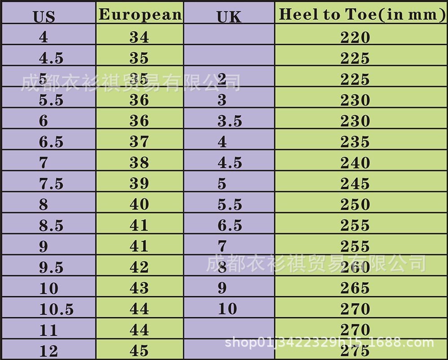This screenshot has width=448, height=360.
Task: Click the Heel to Toe(in mm) header
Action: [x=362, y=14]
